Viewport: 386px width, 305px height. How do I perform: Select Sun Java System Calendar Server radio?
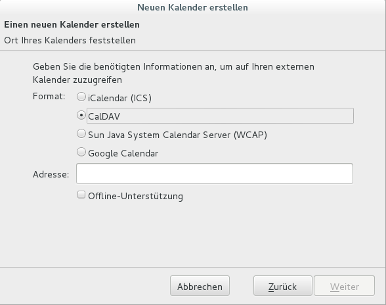pos(81,133)
